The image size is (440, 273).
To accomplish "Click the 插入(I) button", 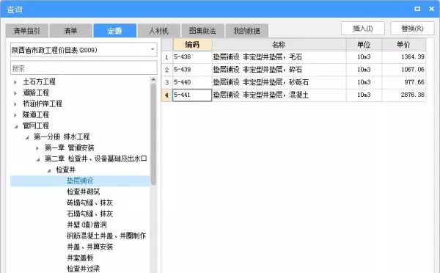I will (363, 29).
